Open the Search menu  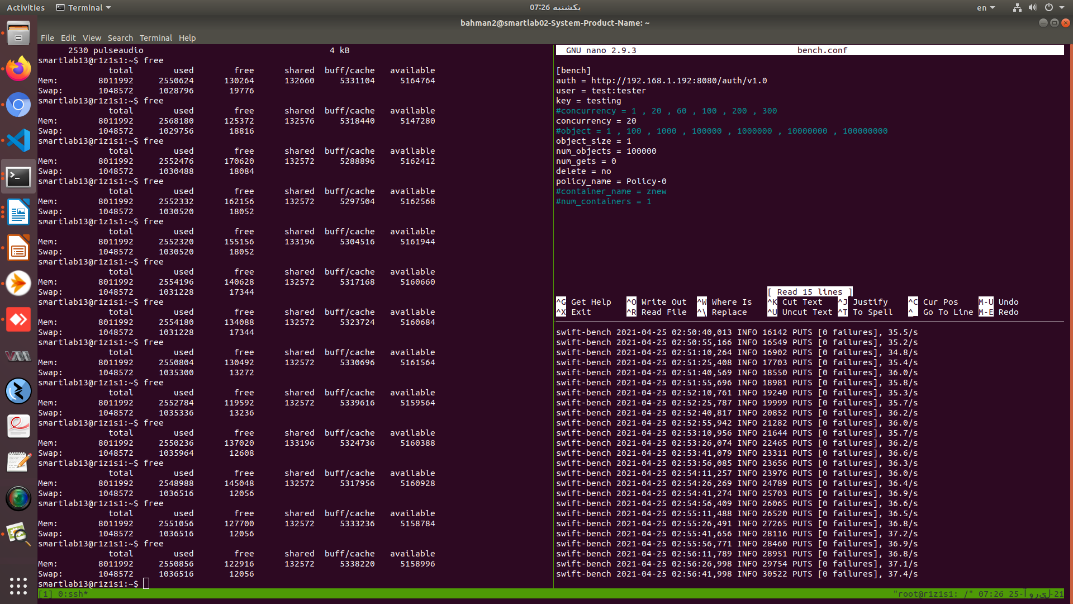point(120,38)
